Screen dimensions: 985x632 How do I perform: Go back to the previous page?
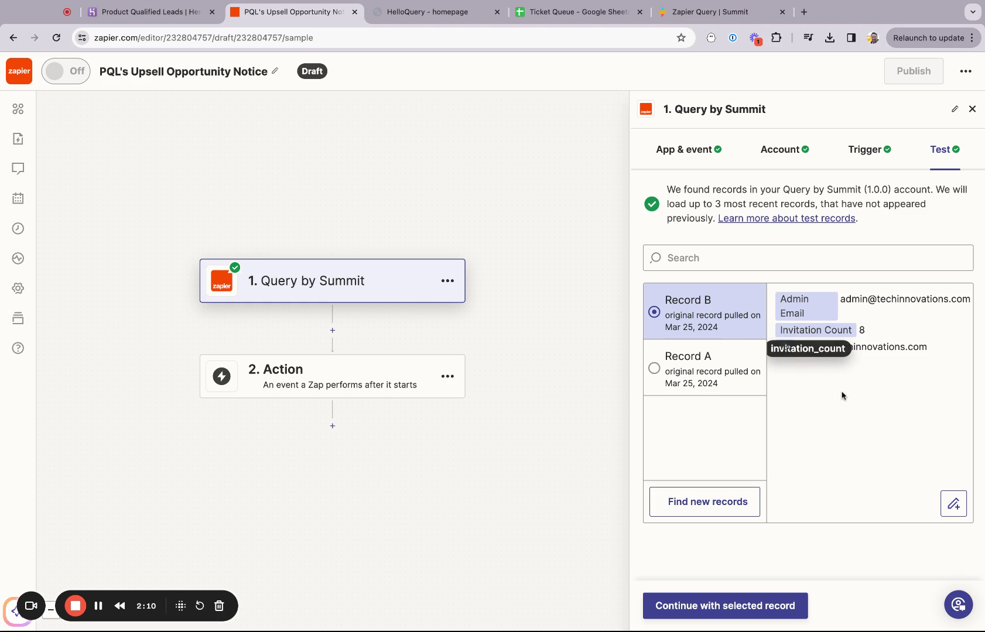click(13, 37)
